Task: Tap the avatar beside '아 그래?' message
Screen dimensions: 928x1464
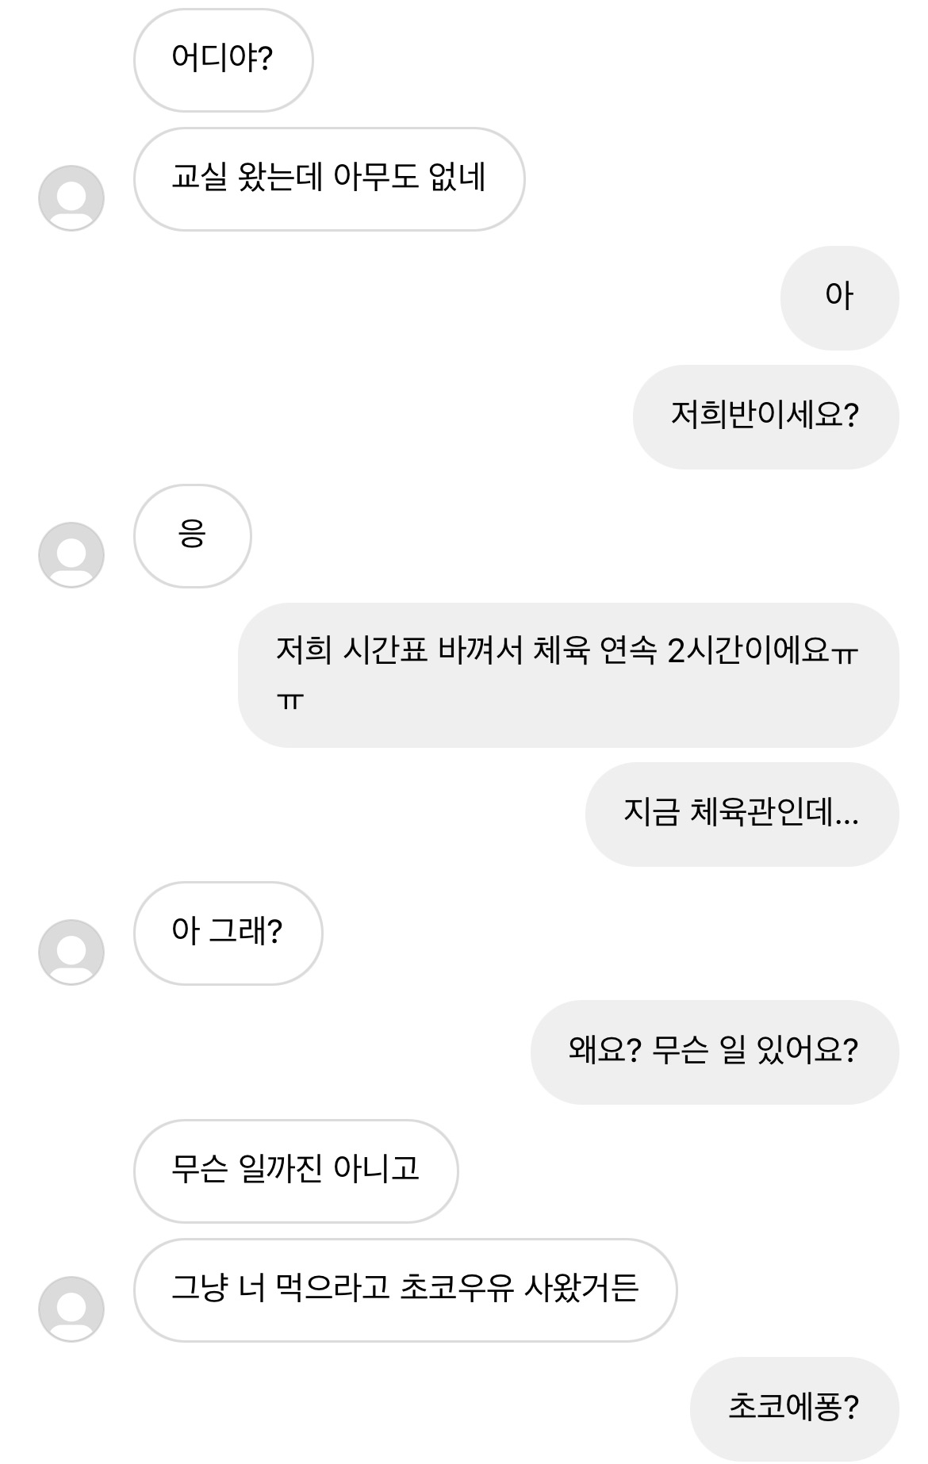Action: pyautogui.click(x=71, y=952)
